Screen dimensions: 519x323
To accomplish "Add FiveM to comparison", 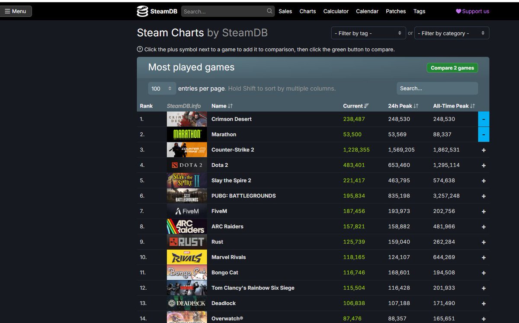I will 484,211.
